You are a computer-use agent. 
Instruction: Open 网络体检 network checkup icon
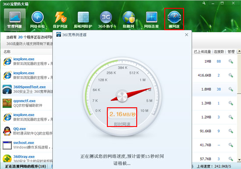coord(38,19)
